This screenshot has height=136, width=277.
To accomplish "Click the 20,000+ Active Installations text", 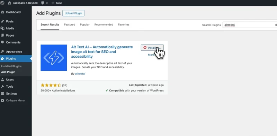I will tap(58, 90).
